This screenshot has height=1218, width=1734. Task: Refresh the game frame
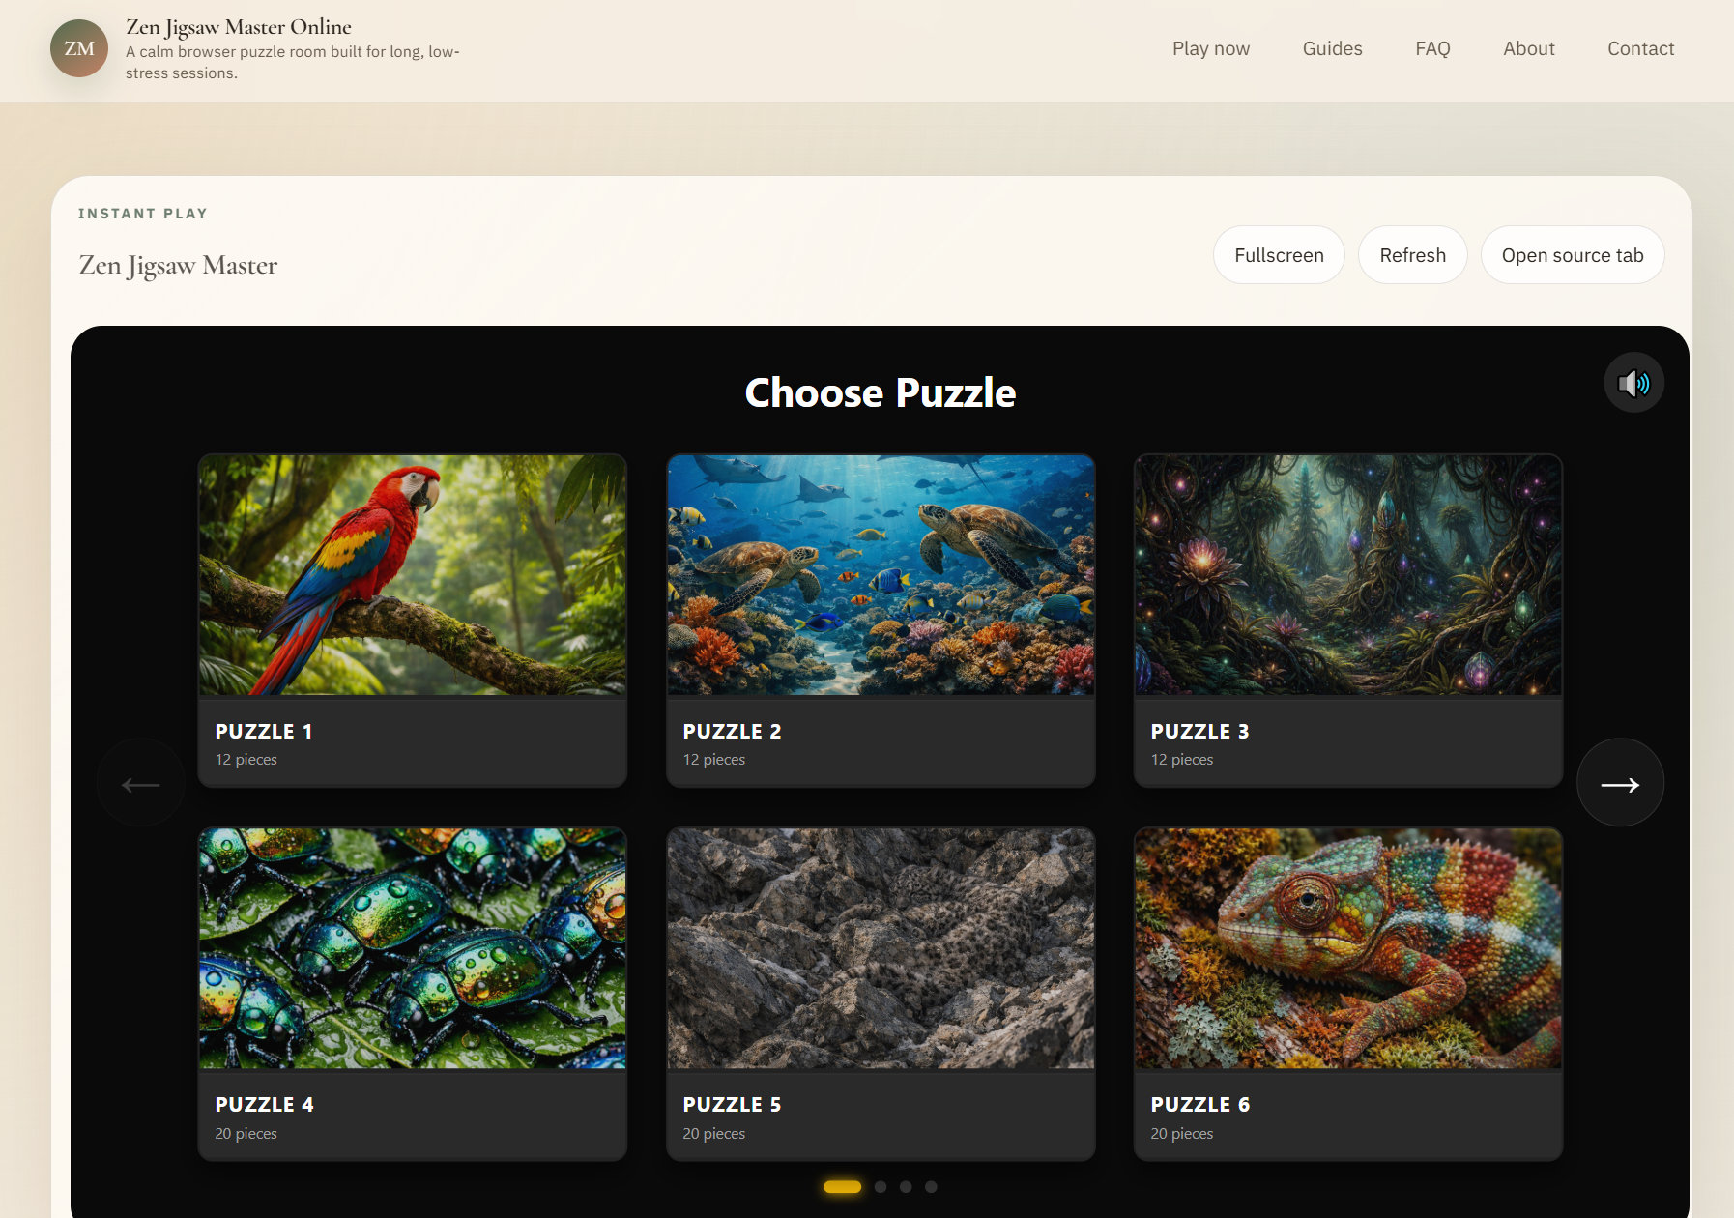[x=1412, y=255]
